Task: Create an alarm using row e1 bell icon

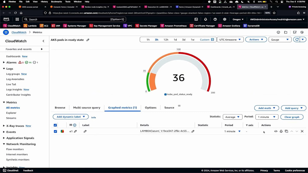Action: pos(281,131)
